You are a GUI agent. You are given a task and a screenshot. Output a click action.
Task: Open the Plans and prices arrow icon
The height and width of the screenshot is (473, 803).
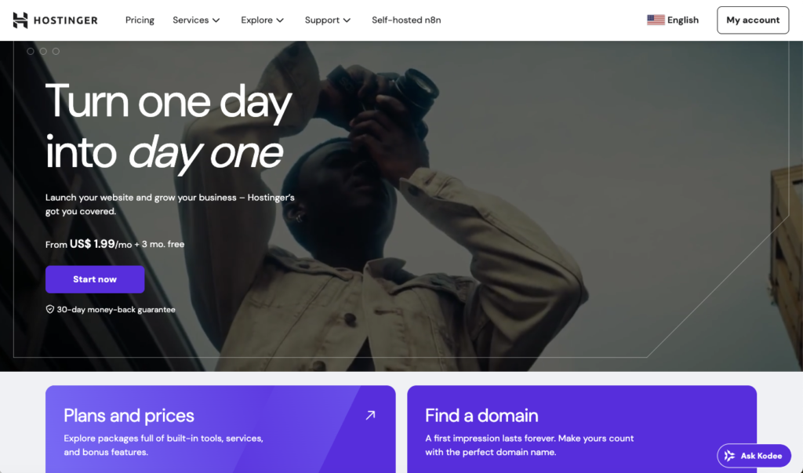370,415
